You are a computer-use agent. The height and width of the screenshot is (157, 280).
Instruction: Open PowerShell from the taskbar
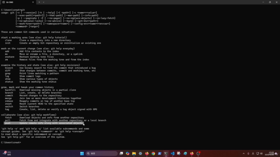tap(160, 154)
